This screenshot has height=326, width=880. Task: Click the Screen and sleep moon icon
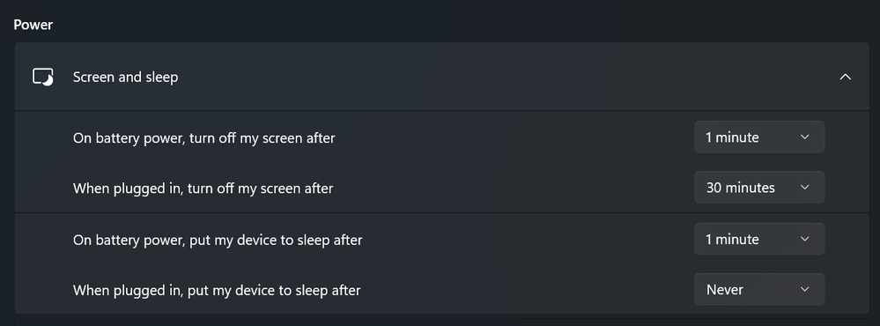click(42, 77)
